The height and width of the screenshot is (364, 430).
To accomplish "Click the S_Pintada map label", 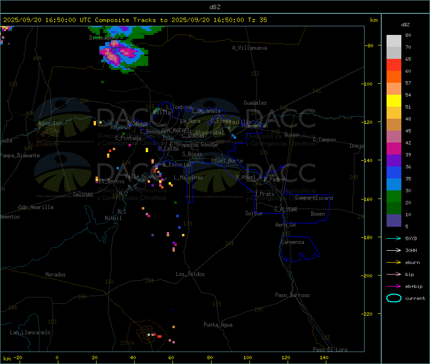I will [x=128, y=138].
